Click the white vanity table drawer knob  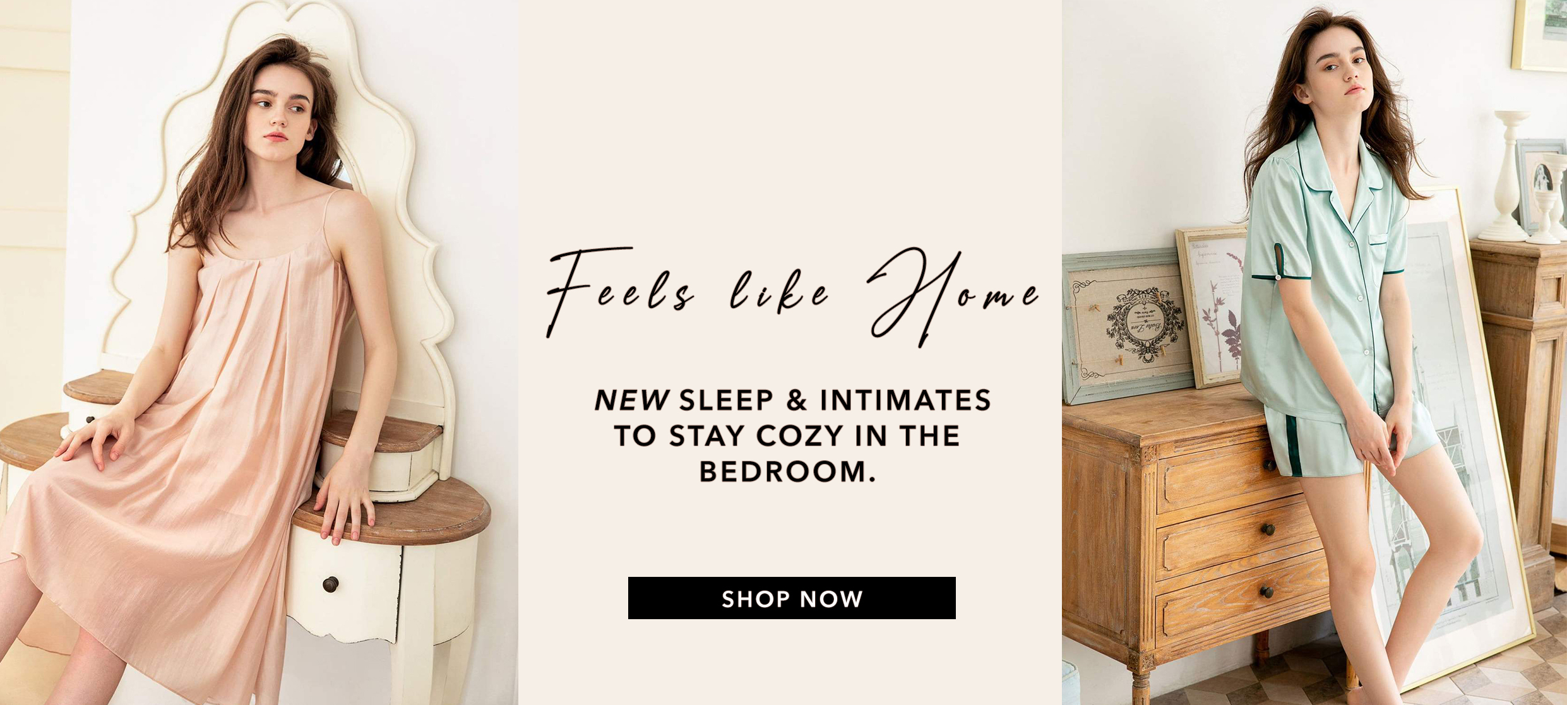[330, 584]
